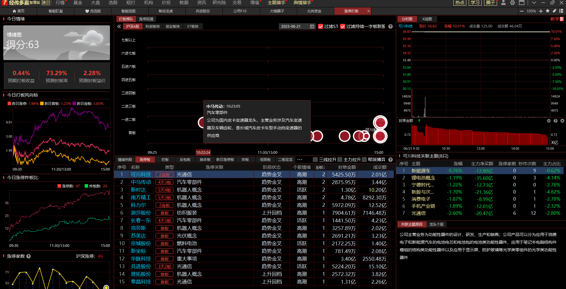
Task: Toggle the 过滤ST checkbox
Action: pos(320,26)
